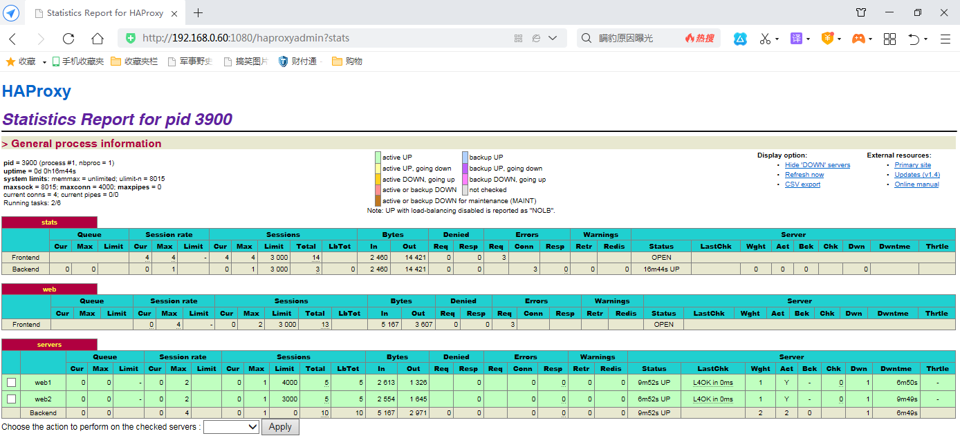Expand the translate dropdown arrow
The width and height of the screenshot is (960, 447).
[x=808, y=39]
